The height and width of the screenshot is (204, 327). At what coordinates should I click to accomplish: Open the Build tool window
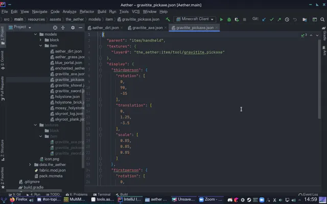tap(122, 194)
